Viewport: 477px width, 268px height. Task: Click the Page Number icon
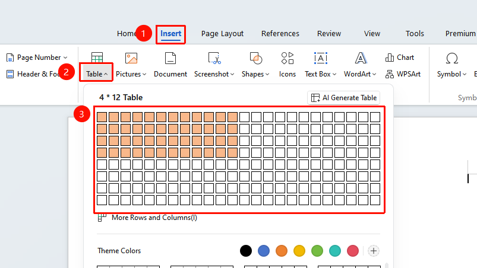pyautogui.click(x=10, y=58)
